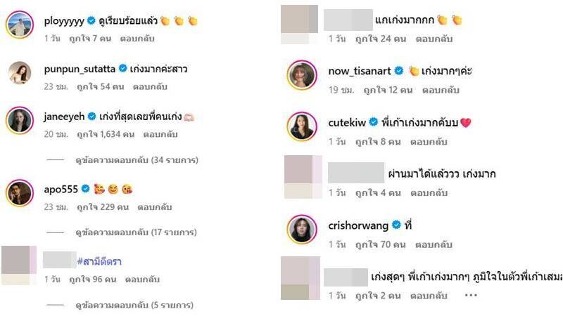Reply to punpun_sutatta's comment

150,86
